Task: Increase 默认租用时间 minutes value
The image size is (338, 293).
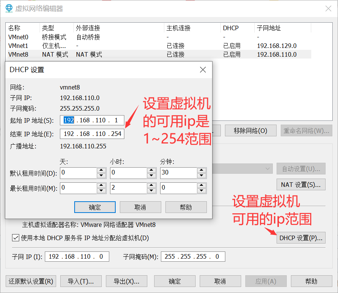Action: tap(201, 170)
